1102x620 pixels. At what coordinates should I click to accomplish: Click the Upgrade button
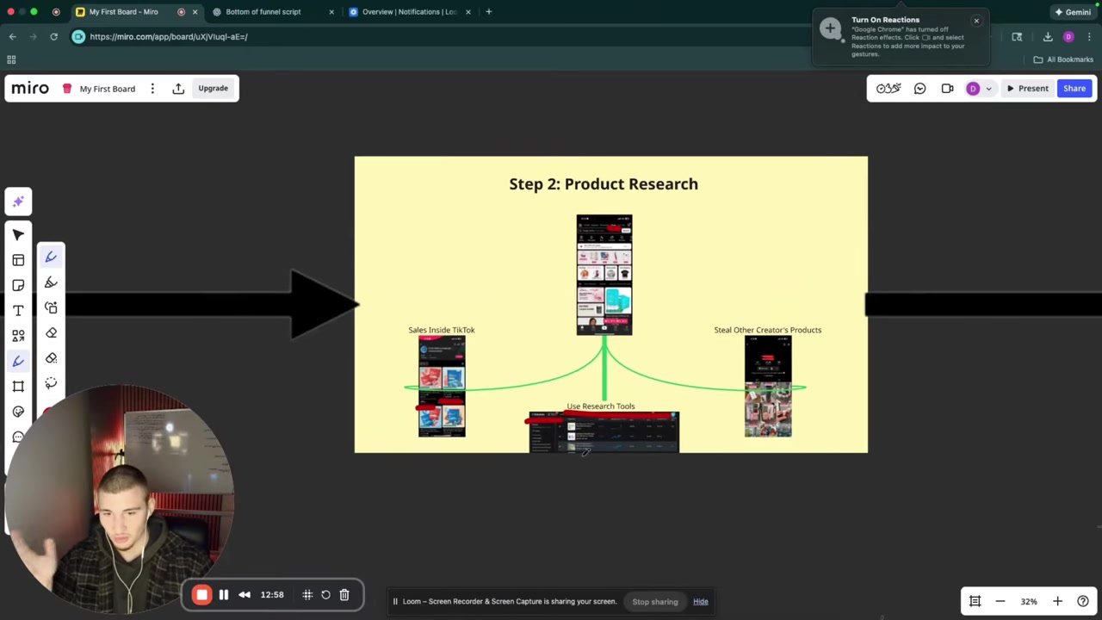(x=213, y=89)
